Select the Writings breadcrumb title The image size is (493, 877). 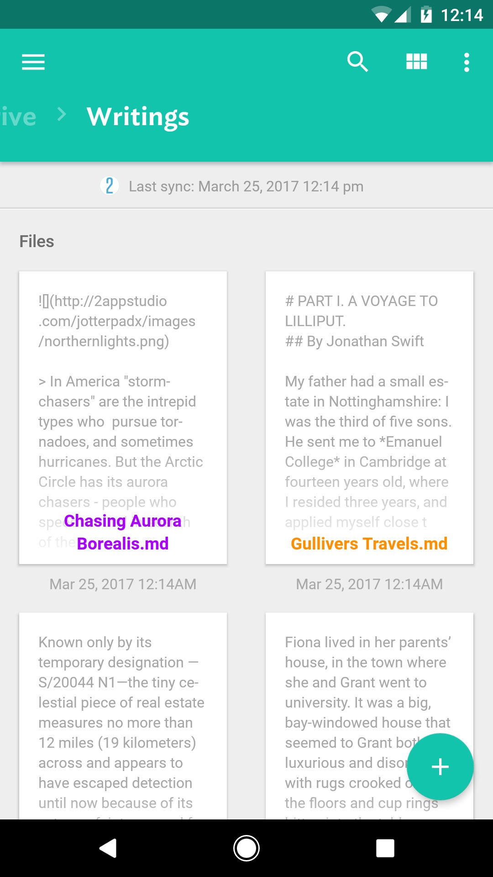(138, 117)
